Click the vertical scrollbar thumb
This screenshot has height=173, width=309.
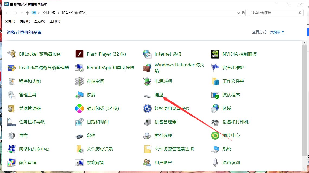[x=304, y=101]
